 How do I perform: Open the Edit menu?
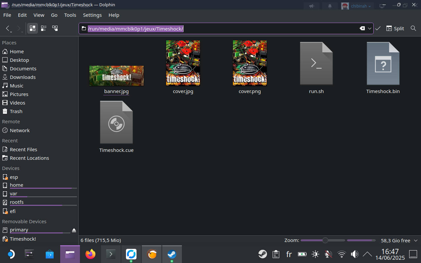pyautogui.click(x=22, y=15)
